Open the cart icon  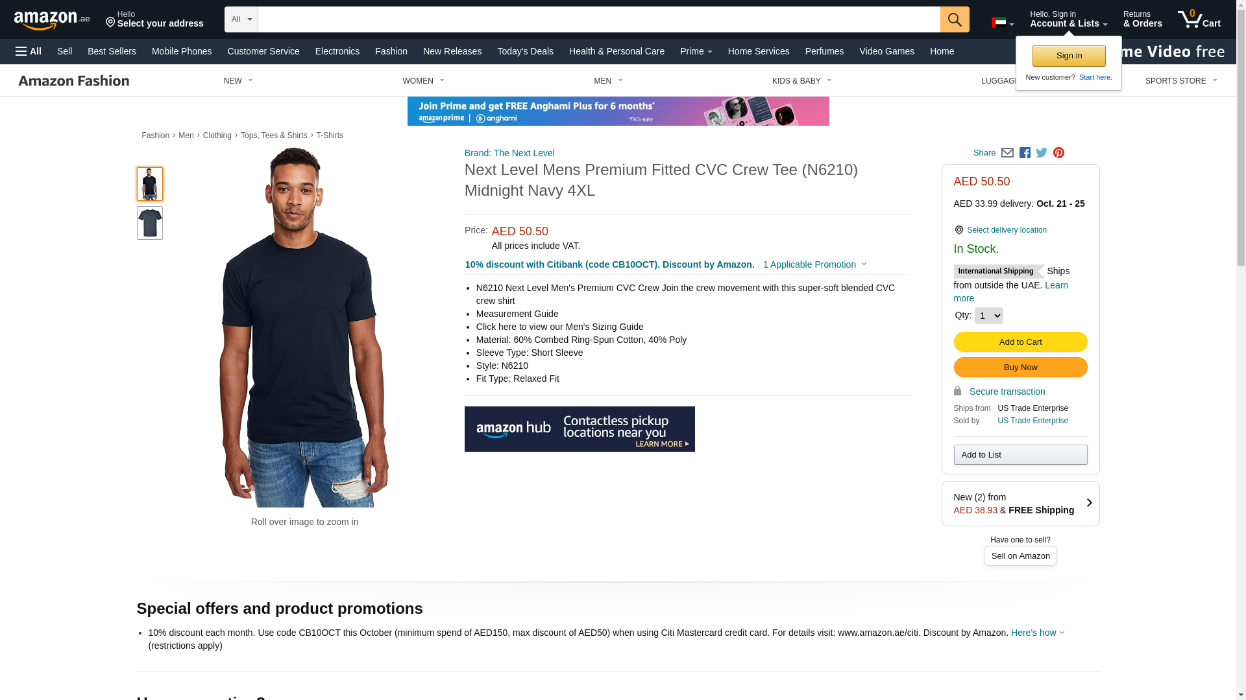[x=1199, y=19]
